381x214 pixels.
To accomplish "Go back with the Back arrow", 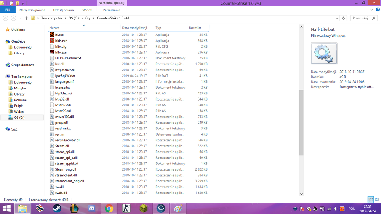I will (x=5, y=18).
